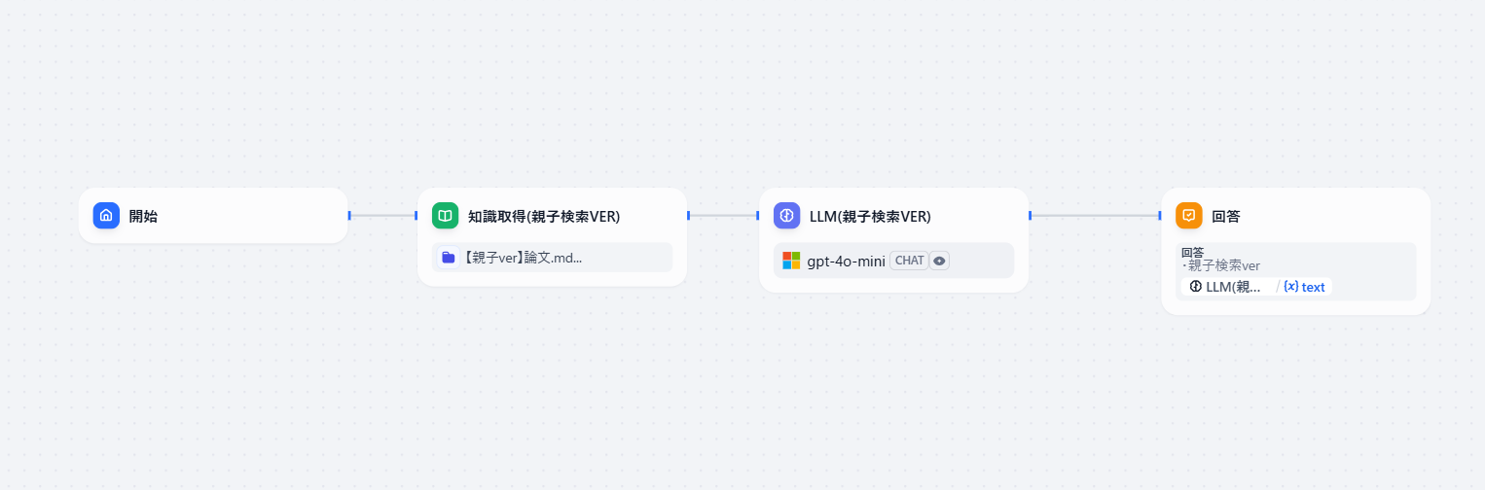Select the 開始 node title
Viewport: 1485px width, 490px height.
click(x=143, y=216)
